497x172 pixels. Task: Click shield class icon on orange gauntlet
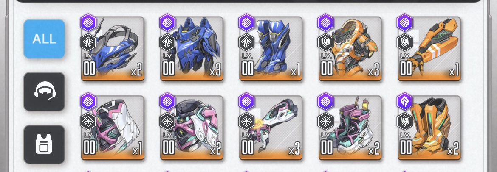point(405,42)
